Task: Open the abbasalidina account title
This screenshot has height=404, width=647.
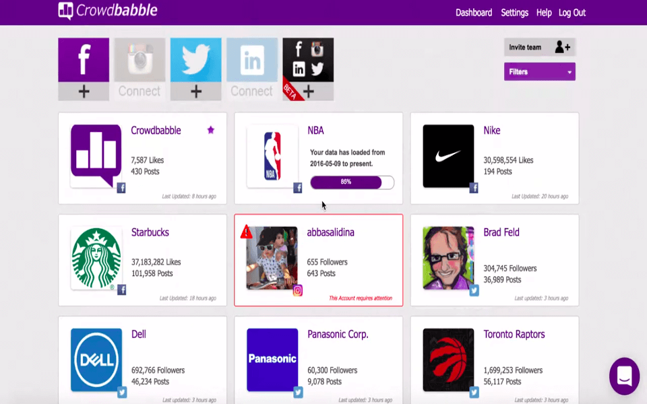Action: [x=330, y=232]
